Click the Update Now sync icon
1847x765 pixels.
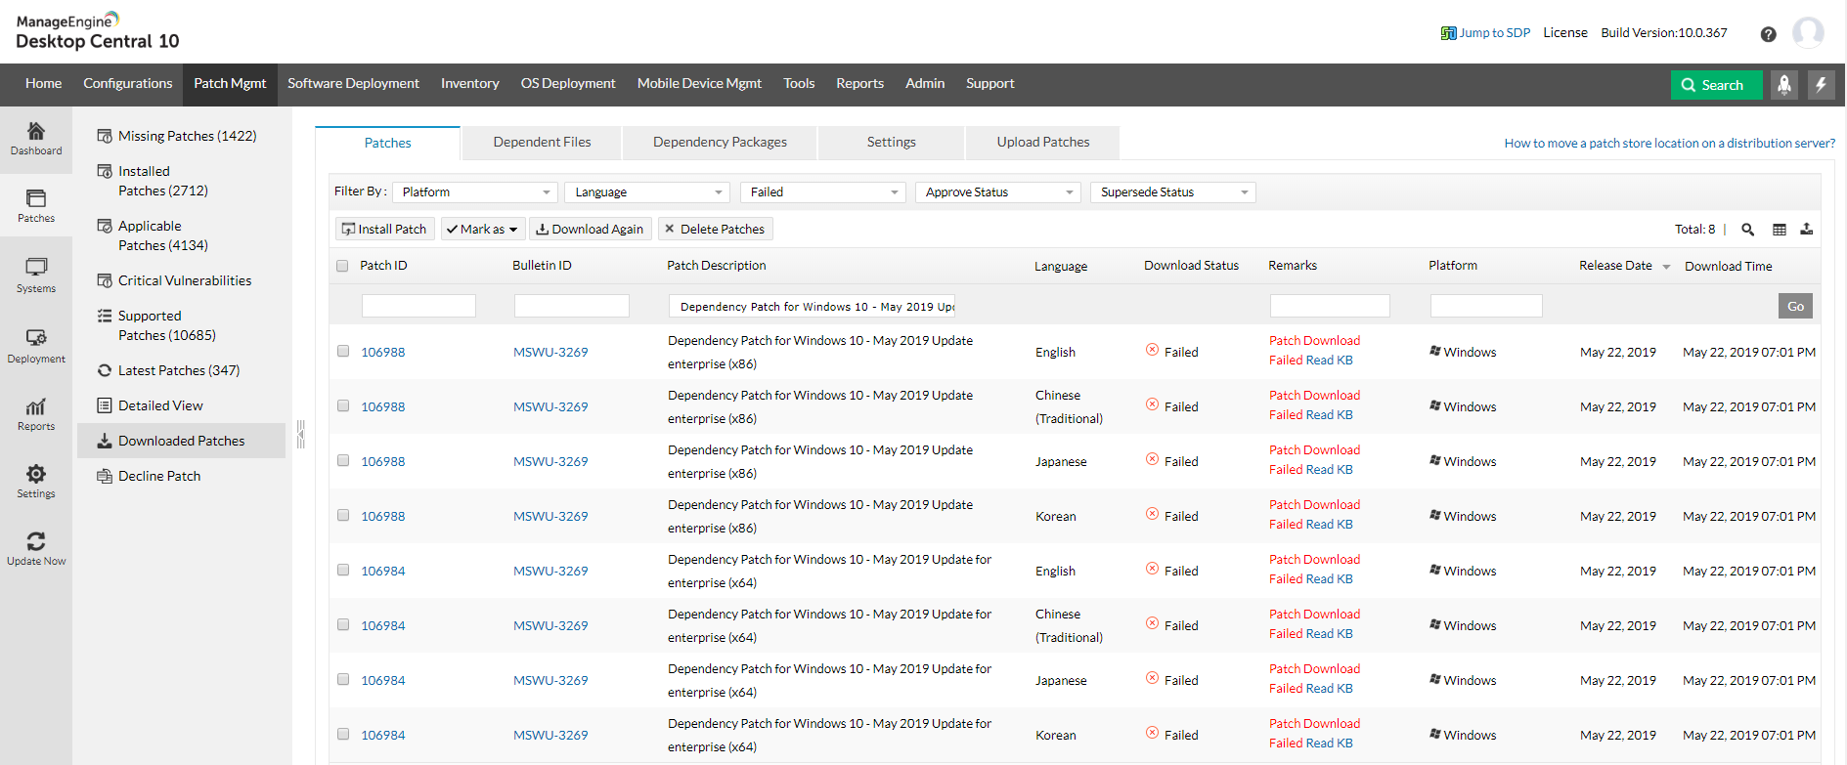pyautogui.click(x=36, y=541)
